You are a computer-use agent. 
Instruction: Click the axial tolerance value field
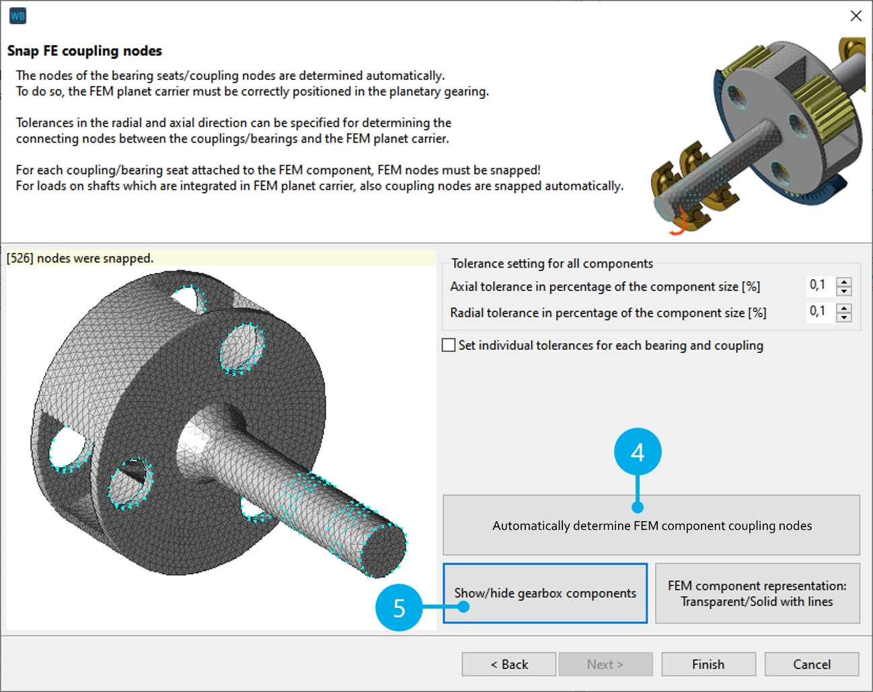819,286
